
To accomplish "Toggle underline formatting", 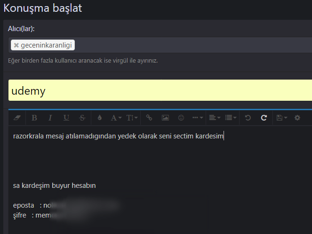I will coord(66,118).
